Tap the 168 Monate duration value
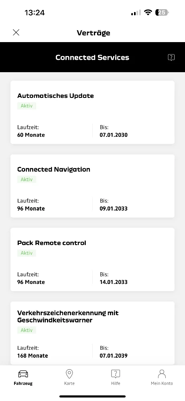Viewport: 185px width, 401px height. click(x=33, y=356)
